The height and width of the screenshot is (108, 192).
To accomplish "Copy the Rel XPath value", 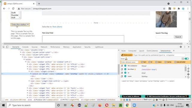I will click(122, 69).
